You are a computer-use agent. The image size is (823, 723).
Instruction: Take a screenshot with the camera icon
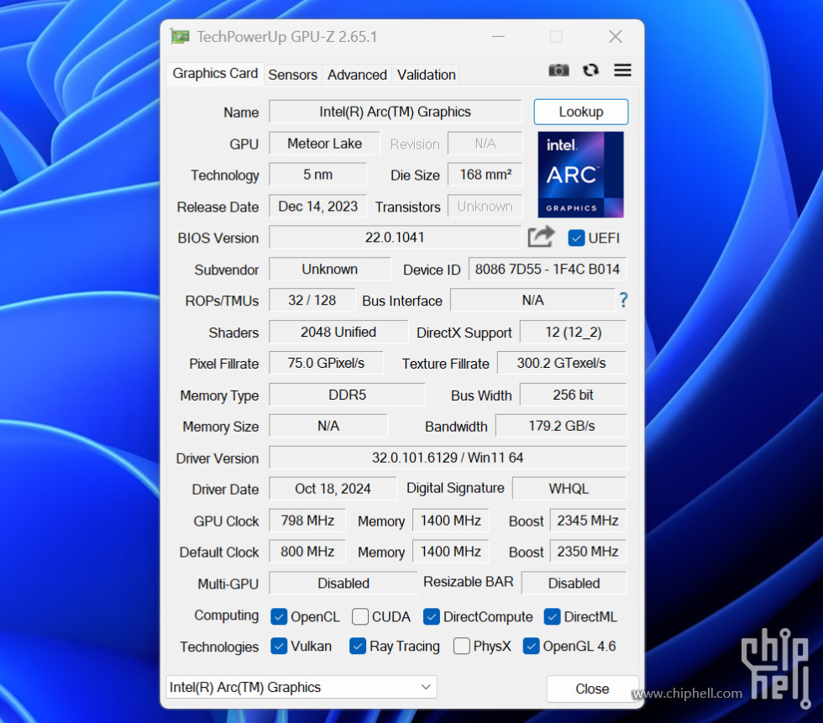point(558,71)
